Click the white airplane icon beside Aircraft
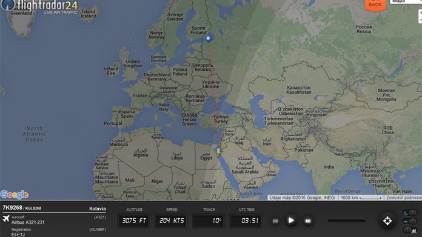 point(6,218)
